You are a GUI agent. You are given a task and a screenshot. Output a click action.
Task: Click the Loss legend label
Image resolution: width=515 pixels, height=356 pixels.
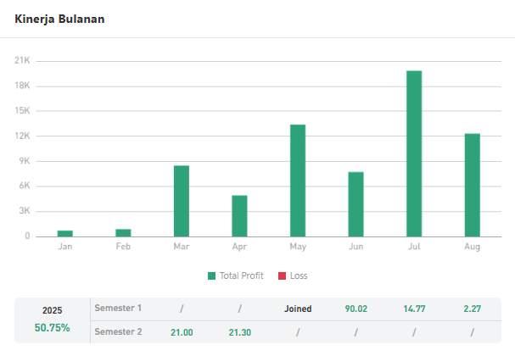[299, 275]
